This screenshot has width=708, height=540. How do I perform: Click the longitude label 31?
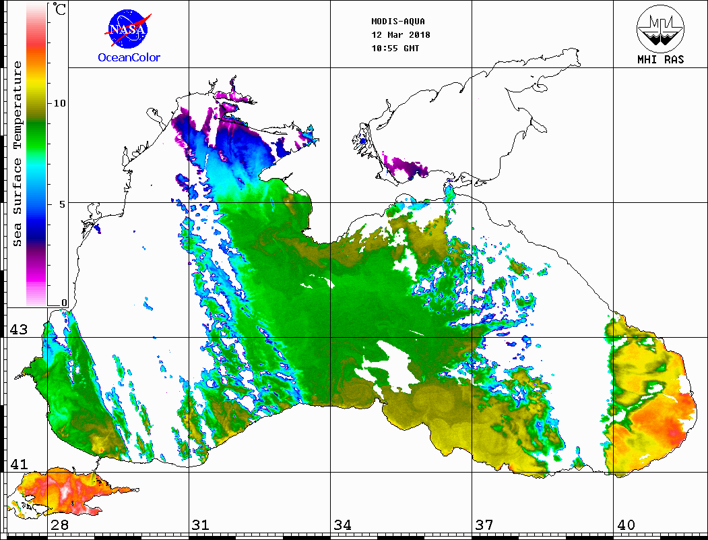(201, 525)
